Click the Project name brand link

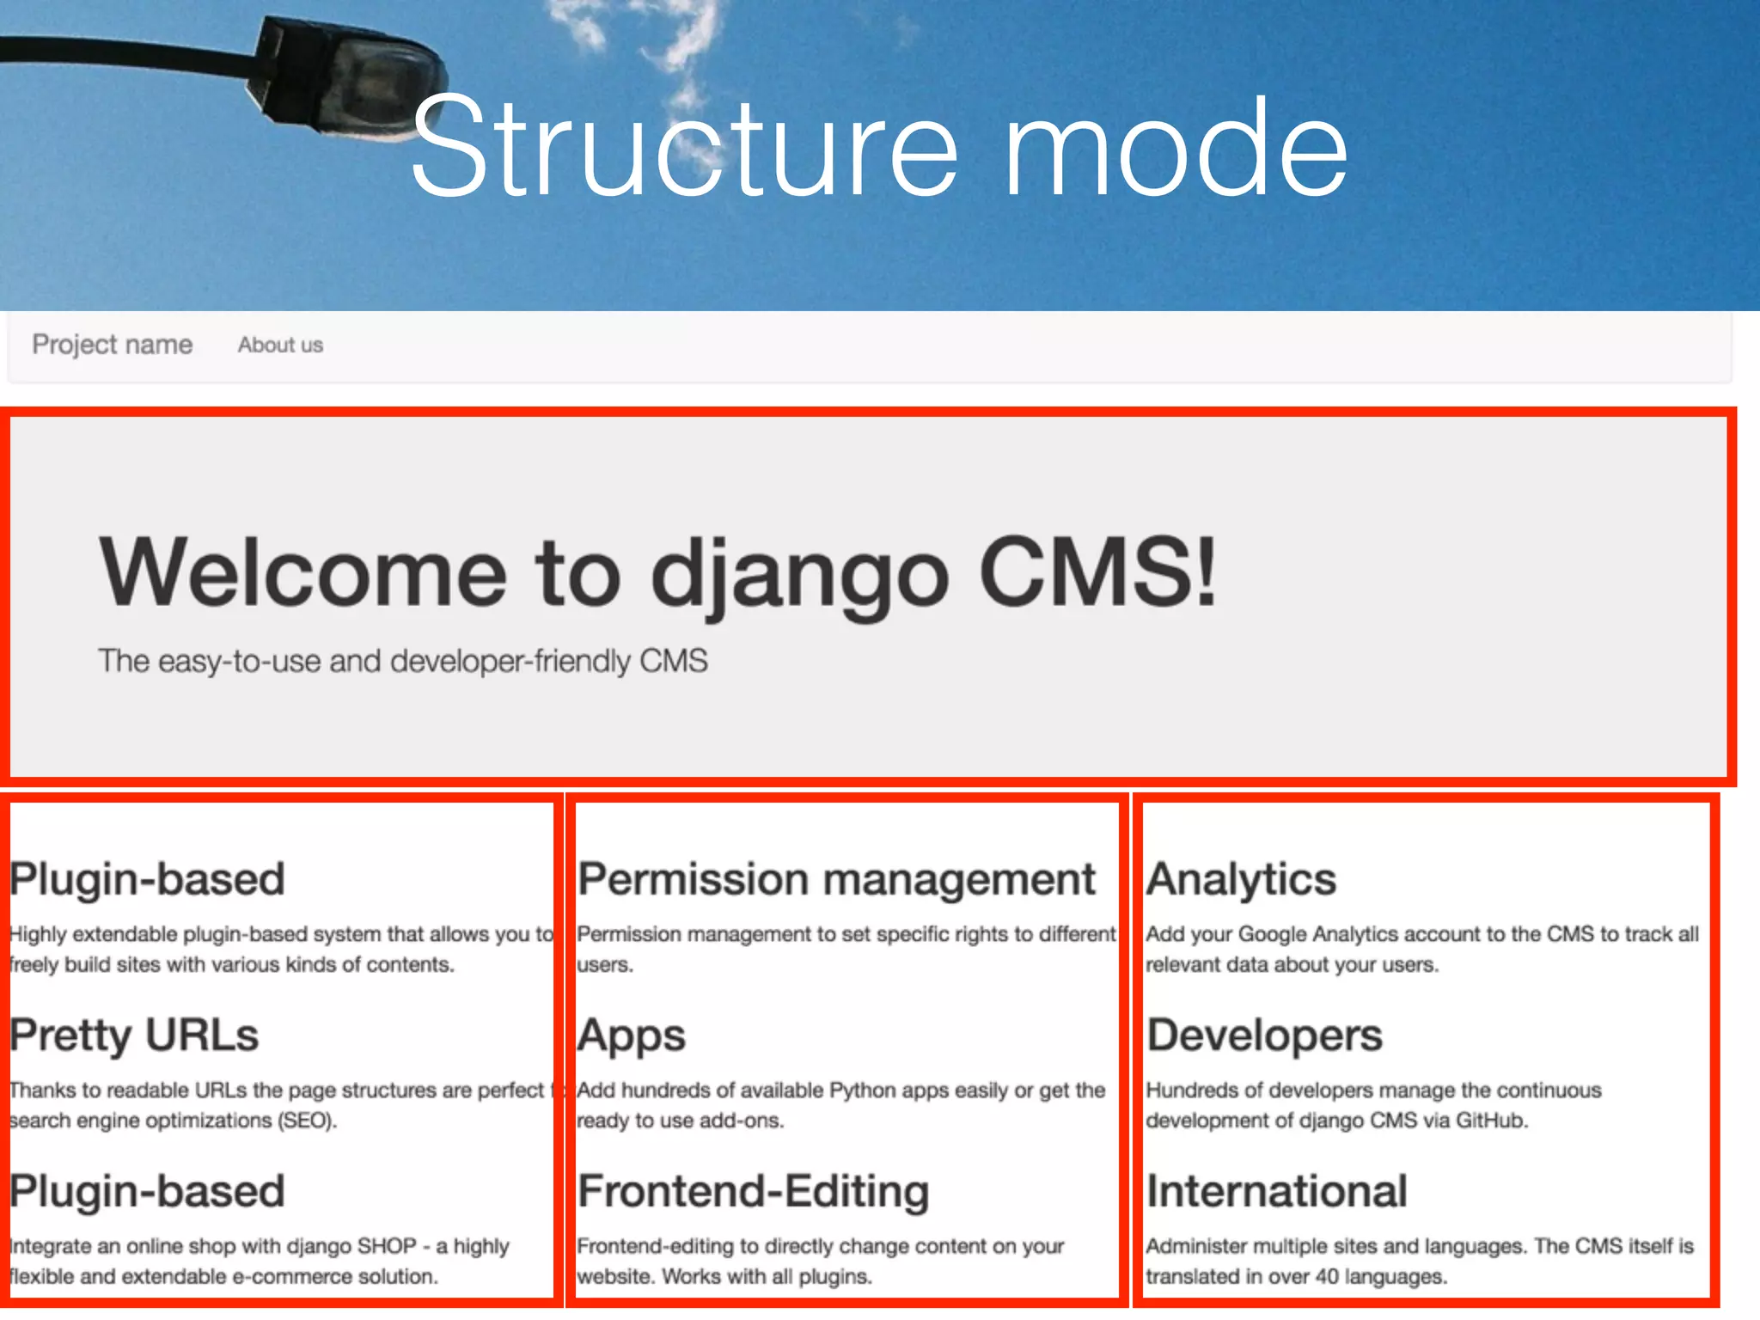[113, 345]
